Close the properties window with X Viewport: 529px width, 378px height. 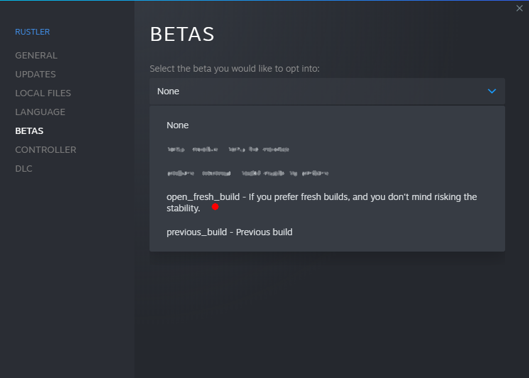pos(519,8)
